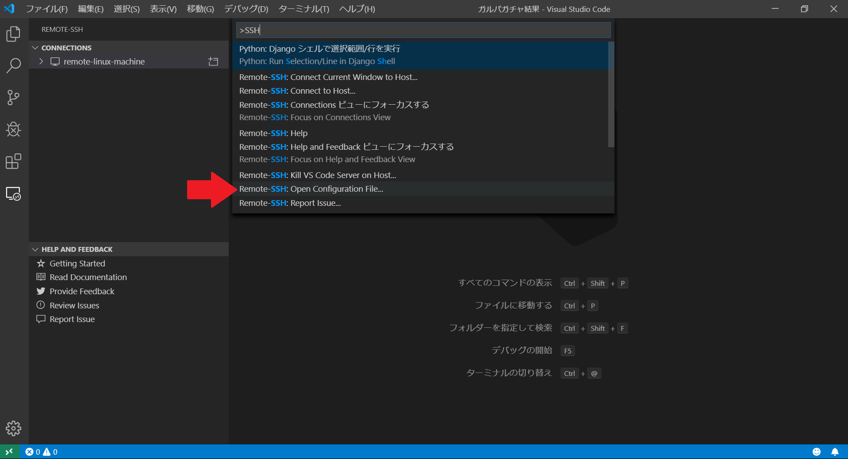Open the 表示(V) menu
Viewport: 848px width, 459px height.
tap(163, 9)
